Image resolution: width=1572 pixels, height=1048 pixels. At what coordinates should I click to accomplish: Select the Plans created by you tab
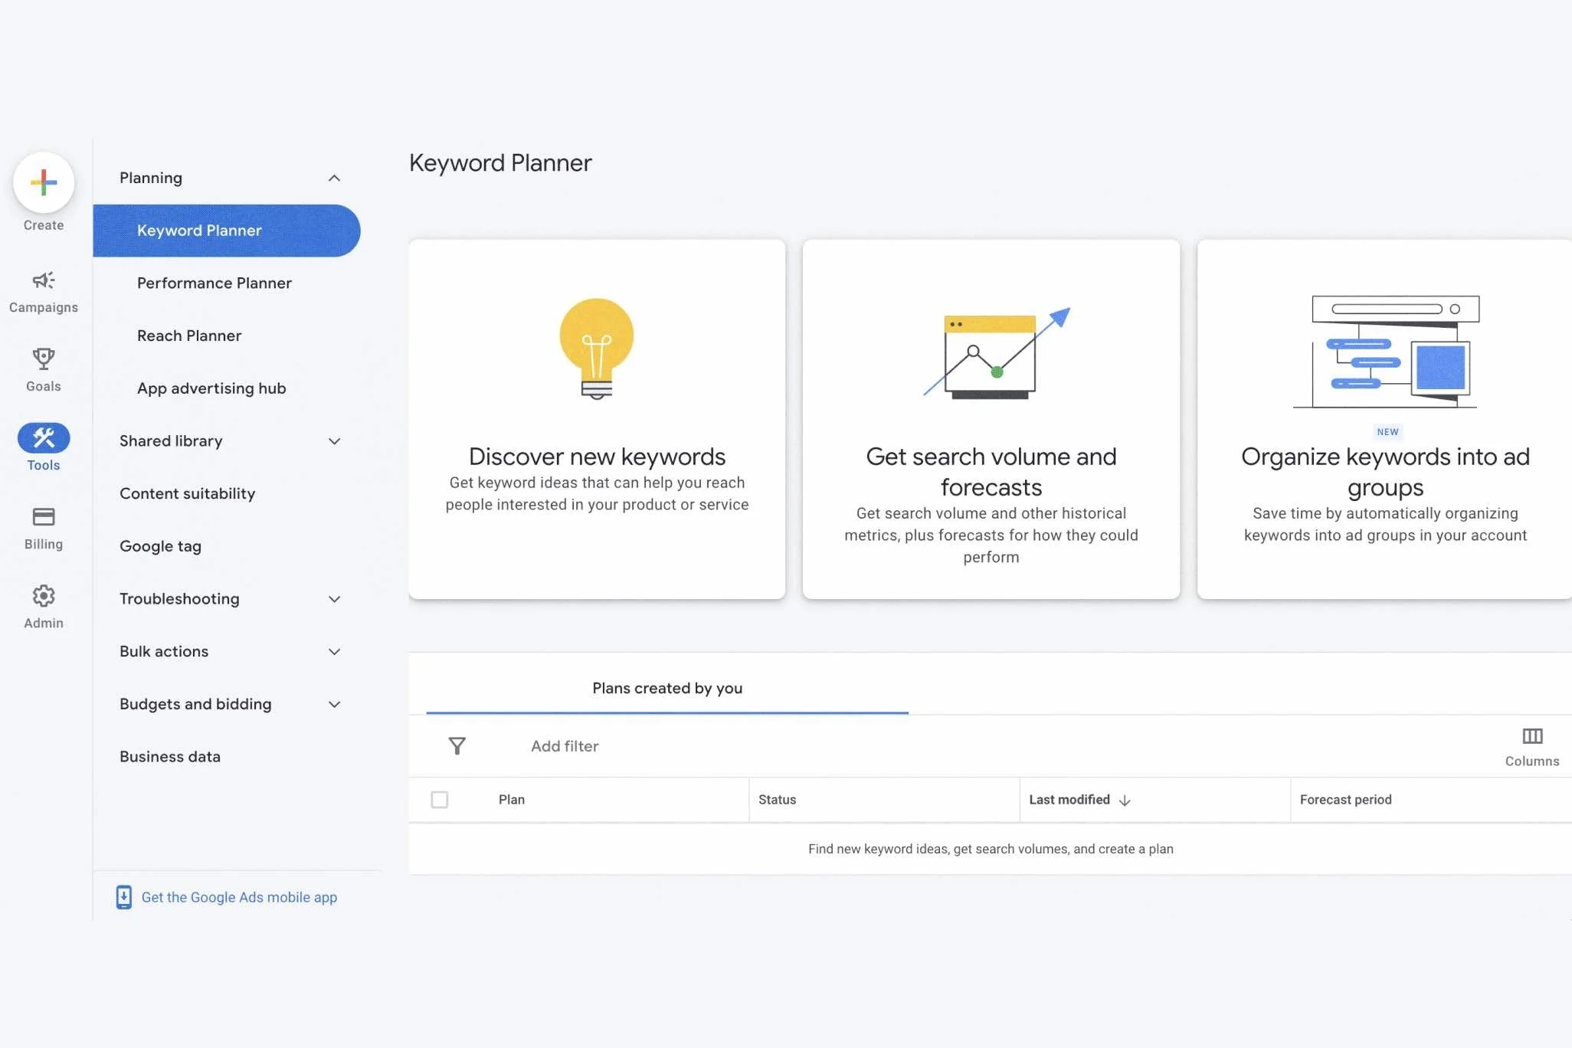[x=667, y=688]
